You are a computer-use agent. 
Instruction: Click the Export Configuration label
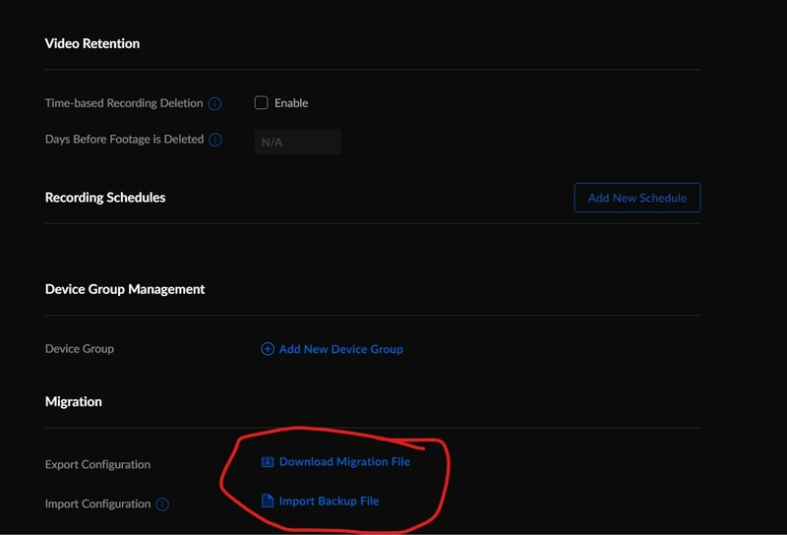[x=97, y=464]
